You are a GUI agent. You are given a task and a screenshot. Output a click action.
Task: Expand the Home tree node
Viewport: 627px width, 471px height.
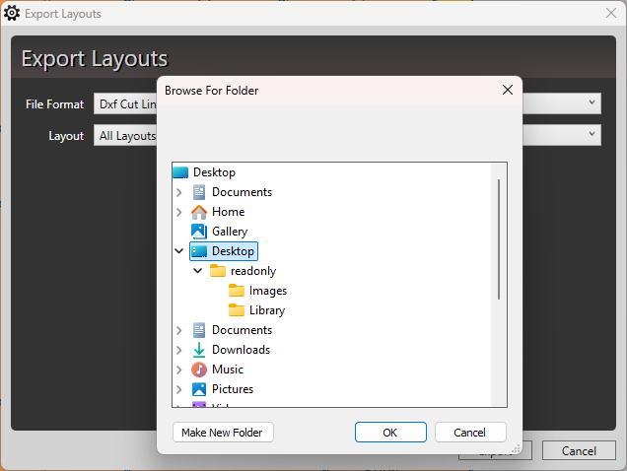179,212
